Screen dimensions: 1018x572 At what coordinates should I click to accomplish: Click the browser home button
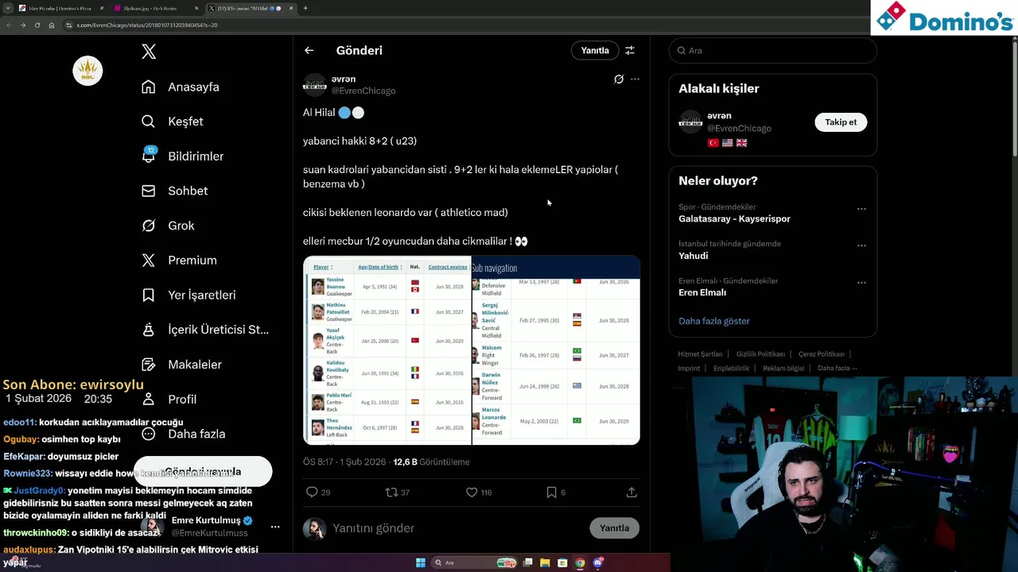coord(51,25)
